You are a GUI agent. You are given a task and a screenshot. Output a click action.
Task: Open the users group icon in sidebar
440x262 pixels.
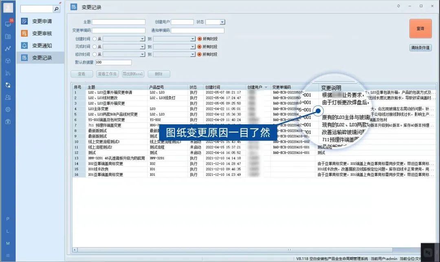[8, 97]
